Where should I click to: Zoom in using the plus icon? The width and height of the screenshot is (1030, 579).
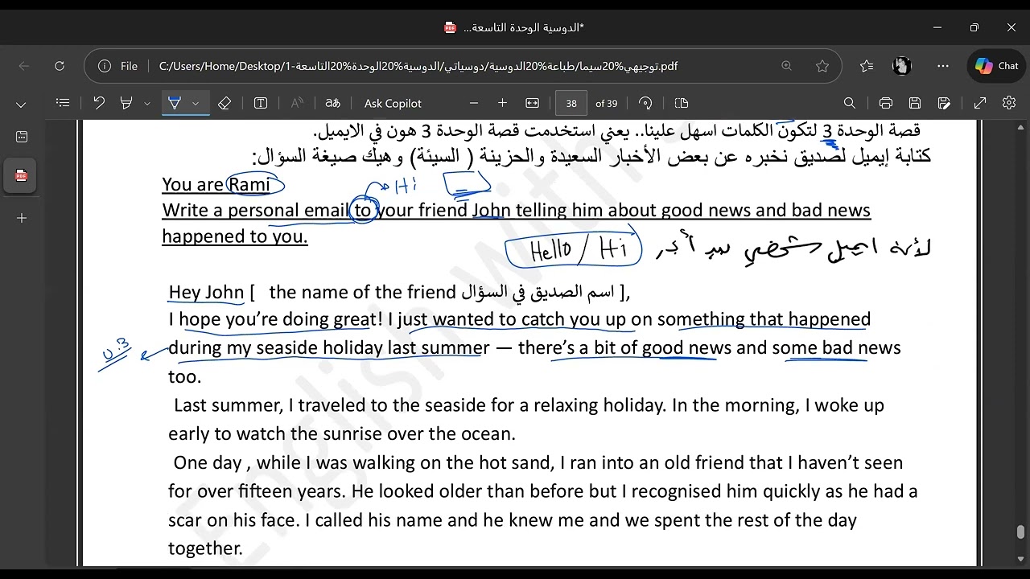click(x=503, y=103)
